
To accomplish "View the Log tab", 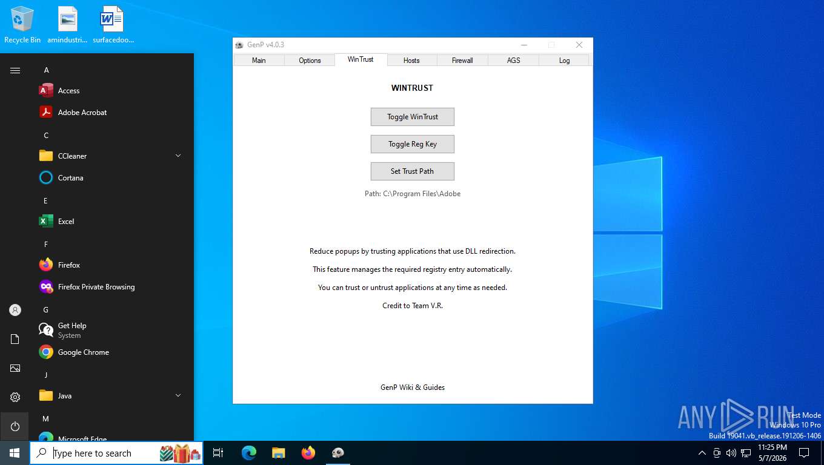I will pyautogui.click(x=564, y=60).
